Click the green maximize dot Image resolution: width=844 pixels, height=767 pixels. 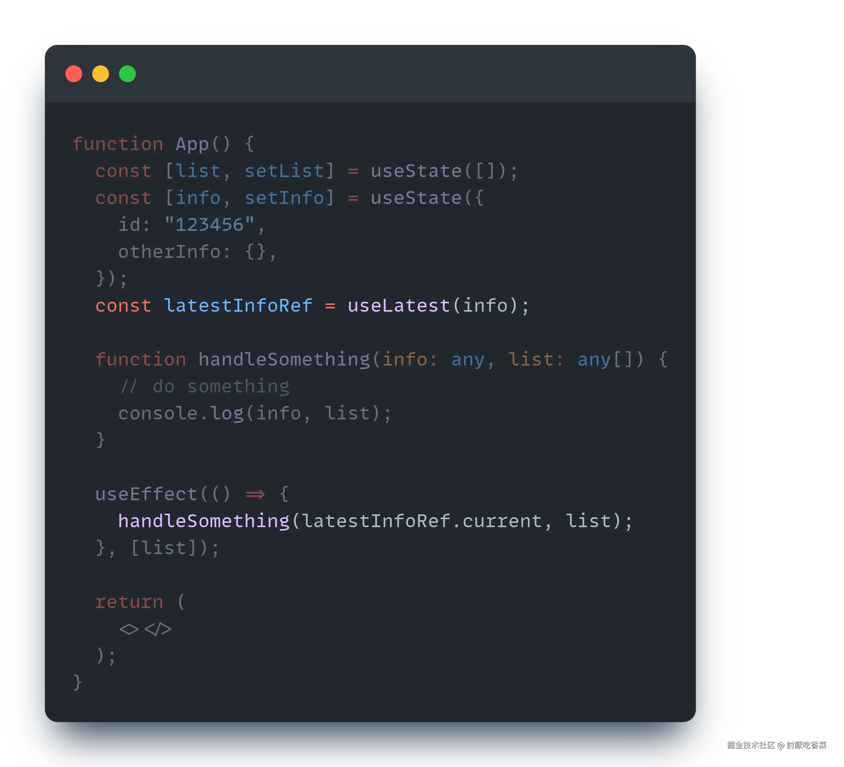pos(127,74)
